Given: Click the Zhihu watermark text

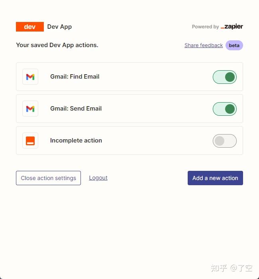Looking at the screenshot, I should (232, 268).
